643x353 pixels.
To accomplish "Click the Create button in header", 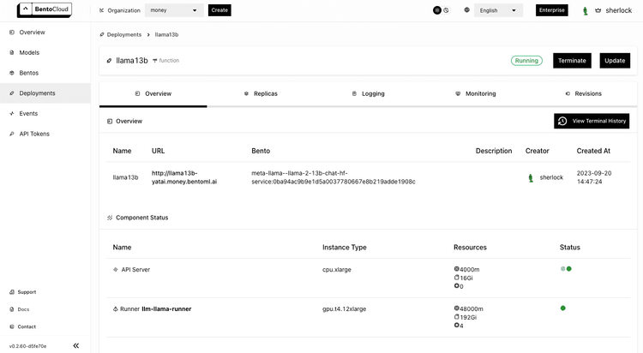I will point(219,10).
